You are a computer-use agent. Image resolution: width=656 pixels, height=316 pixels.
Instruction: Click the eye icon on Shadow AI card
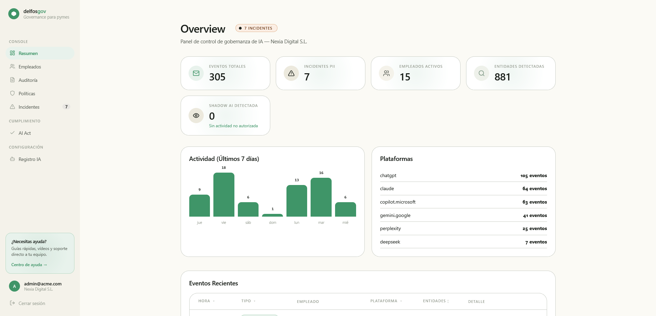pos(196,116)
